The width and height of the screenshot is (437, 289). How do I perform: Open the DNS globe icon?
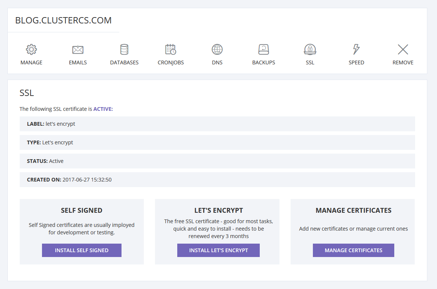(217, 49)
